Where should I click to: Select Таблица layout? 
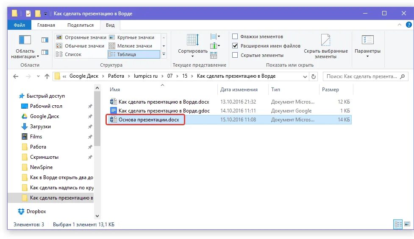click(134, 54)
